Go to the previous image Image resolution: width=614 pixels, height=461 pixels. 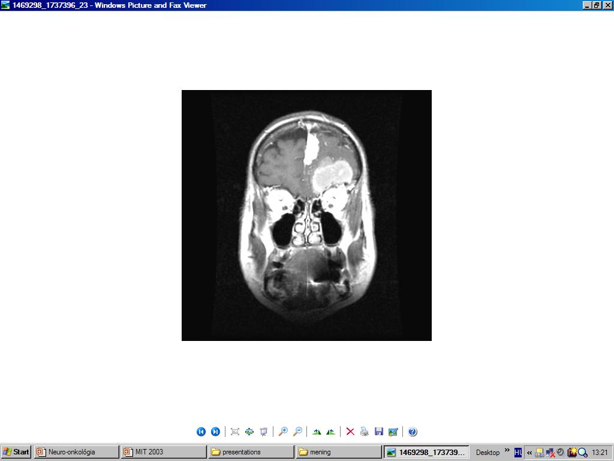(201, 432)
